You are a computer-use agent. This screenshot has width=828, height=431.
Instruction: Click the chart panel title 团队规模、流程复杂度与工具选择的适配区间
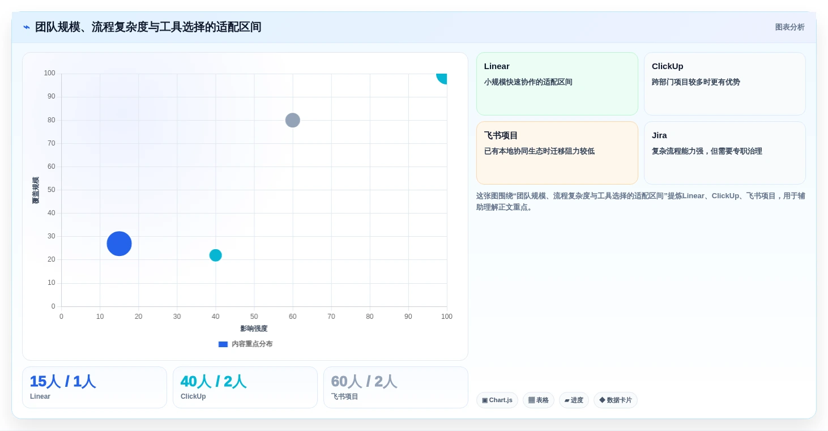click(x=148, y=27)
